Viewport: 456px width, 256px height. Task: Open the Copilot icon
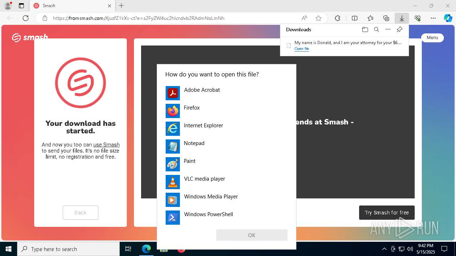448,18
